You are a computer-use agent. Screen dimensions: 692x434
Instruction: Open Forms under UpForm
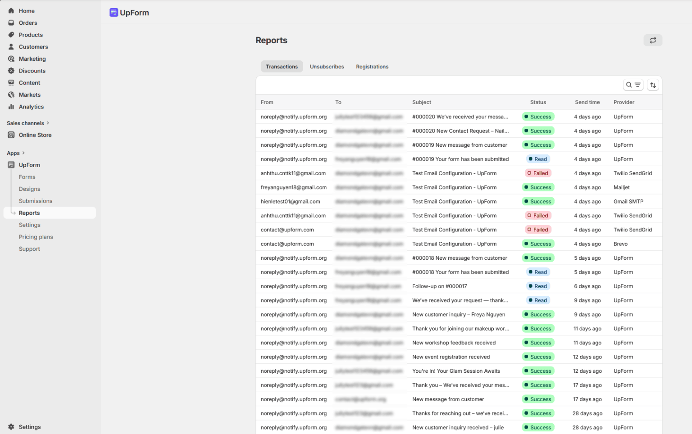click(27, 177)
